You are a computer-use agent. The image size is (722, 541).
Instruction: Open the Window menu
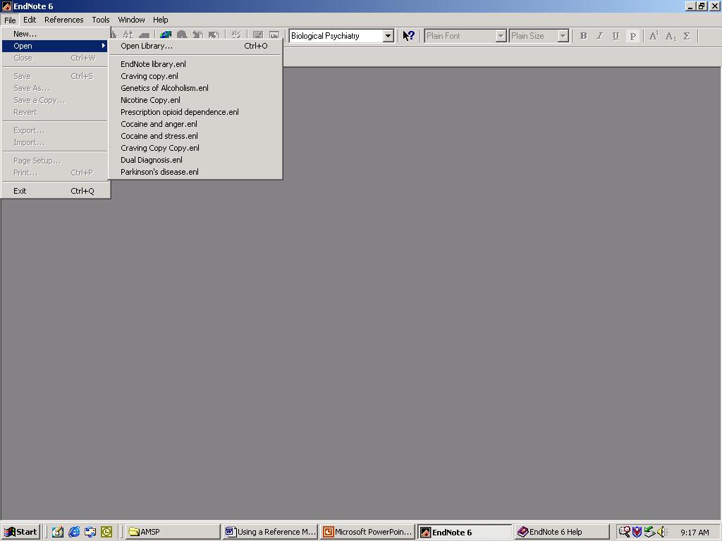[131, 20]
